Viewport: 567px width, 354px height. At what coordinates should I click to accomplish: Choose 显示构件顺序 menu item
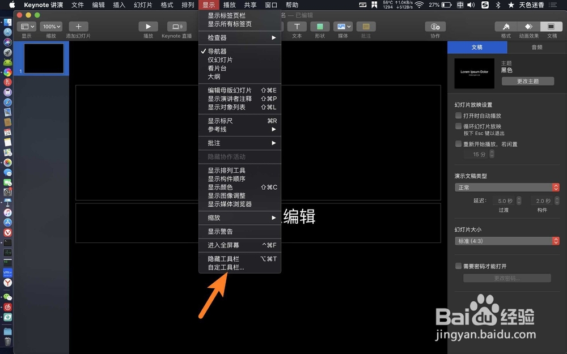tap(240, 179)
